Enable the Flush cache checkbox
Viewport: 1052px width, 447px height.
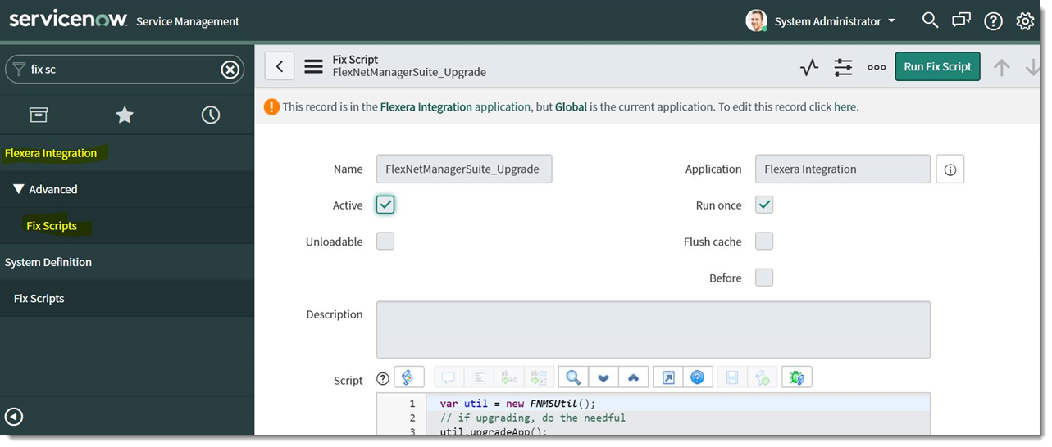click(x=764, y=242)
